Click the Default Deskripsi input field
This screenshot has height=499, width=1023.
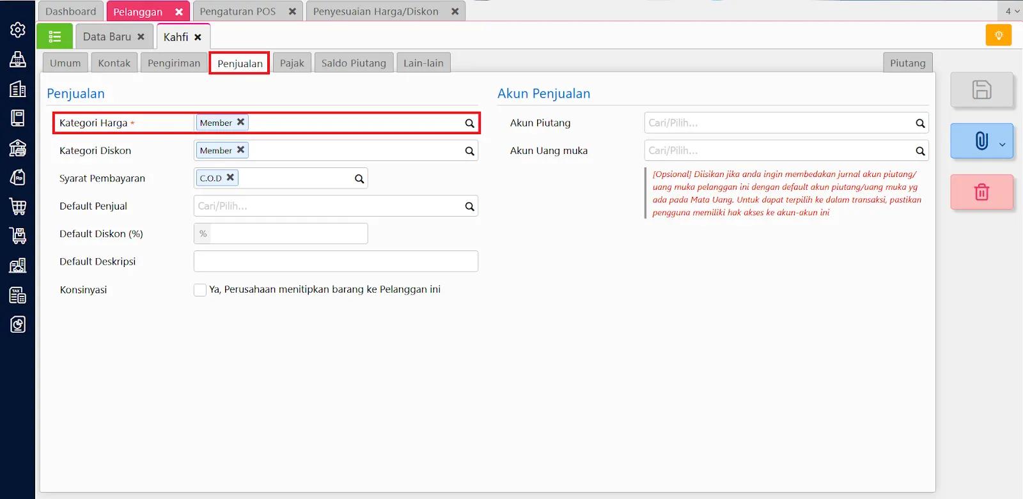click(336, 261)
